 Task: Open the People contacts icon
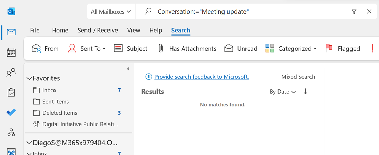click(11, 72)
